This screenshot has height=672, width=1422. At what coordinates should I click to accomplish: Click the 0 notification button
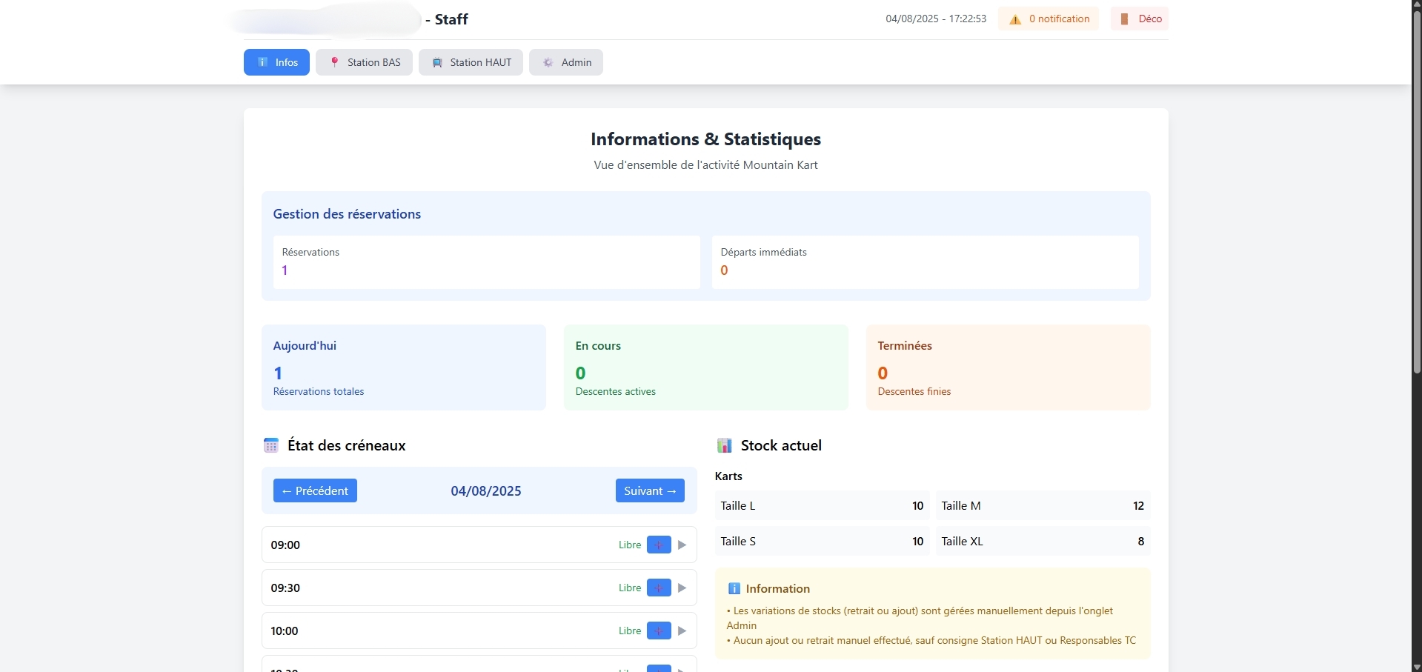click(x=1049, y=19)
